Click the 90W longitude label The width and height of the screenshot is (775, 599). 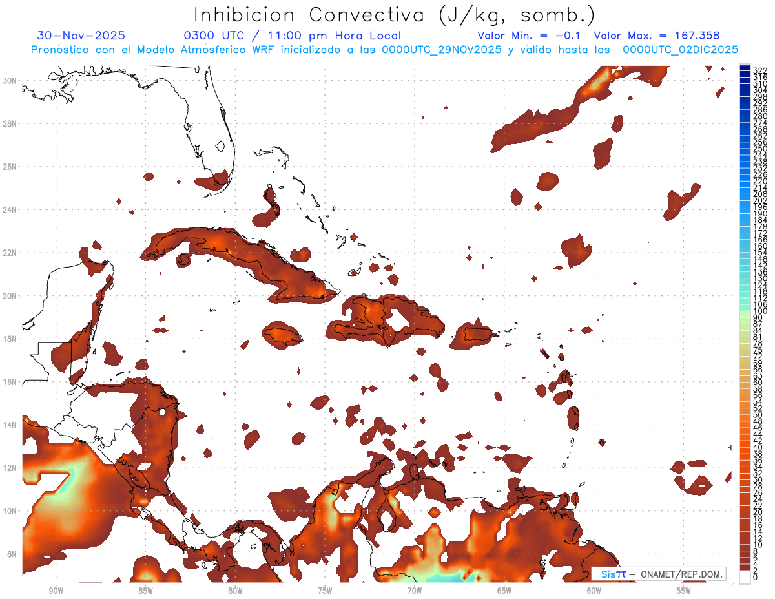coord(56,591)
